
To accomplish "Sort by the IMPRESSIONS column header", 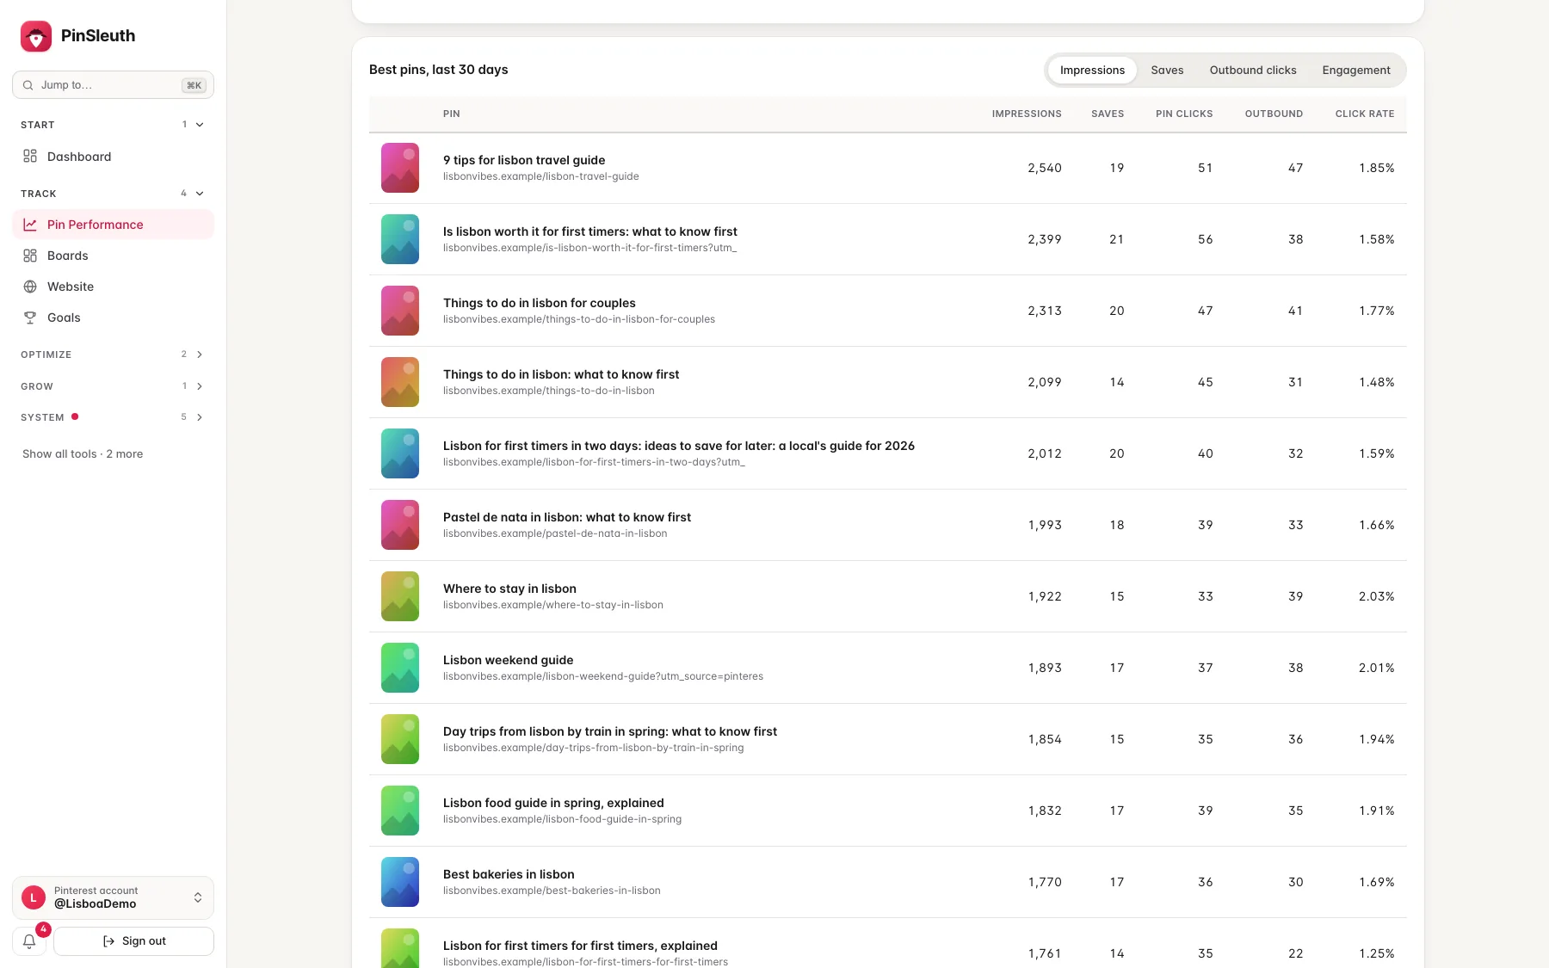I will 1027,114.
